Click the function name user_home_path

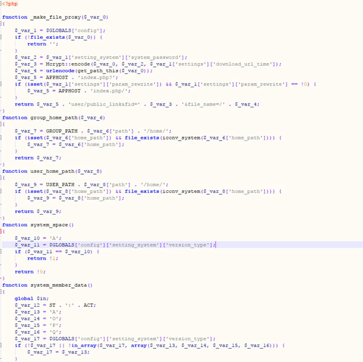tap(52, 171)
